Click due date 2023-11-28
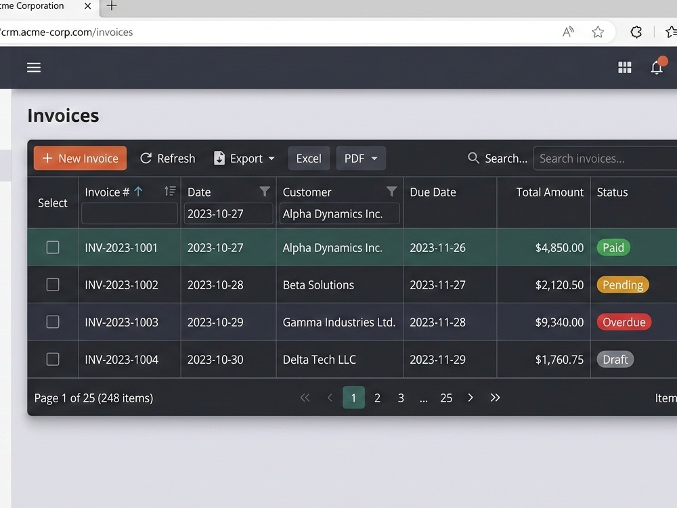 pos(437,322)
